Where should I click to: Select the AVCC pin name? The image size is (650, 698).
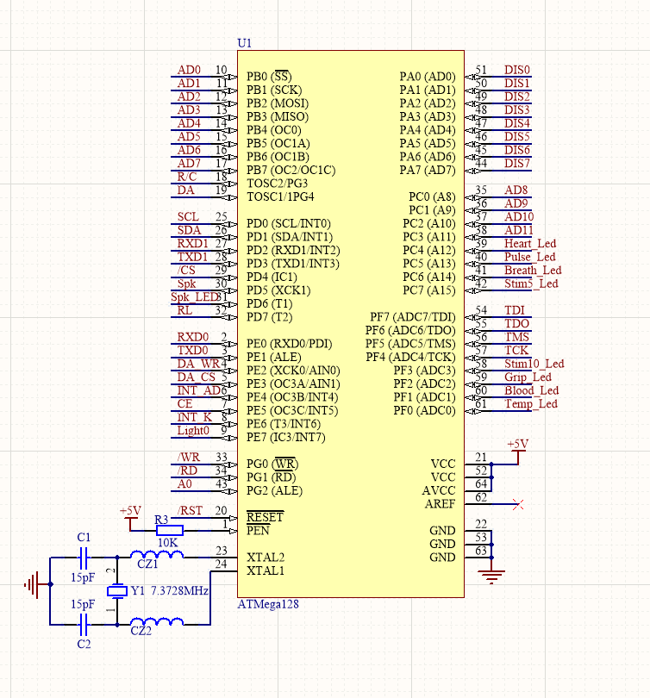point(439,491)
